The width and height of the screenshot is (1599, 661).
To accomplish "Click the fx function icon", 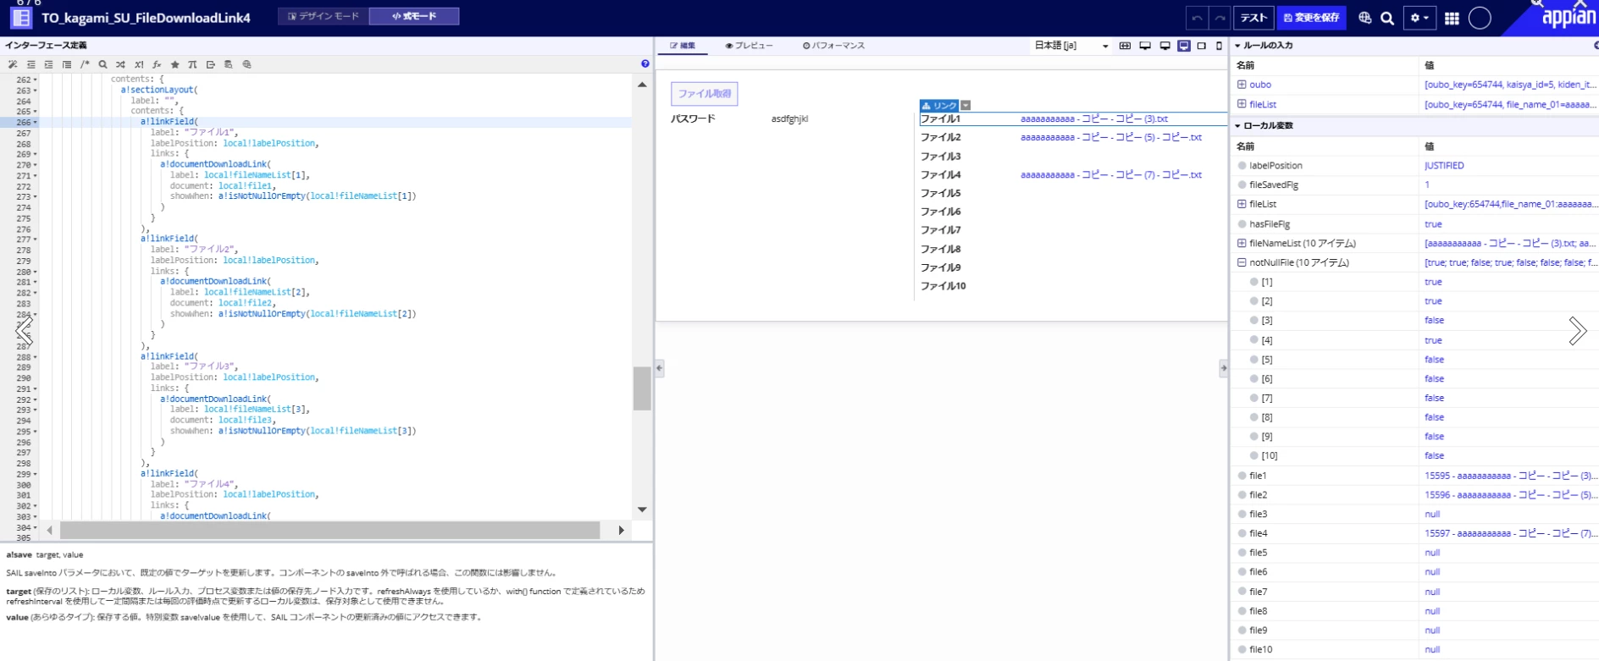I will pyautogui.click(x=157, y=64).
